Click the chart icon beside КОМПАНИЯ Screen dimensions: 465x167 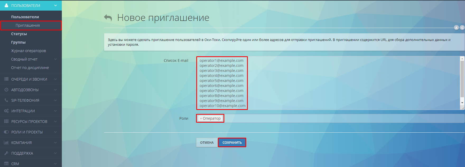click(6, 142)
